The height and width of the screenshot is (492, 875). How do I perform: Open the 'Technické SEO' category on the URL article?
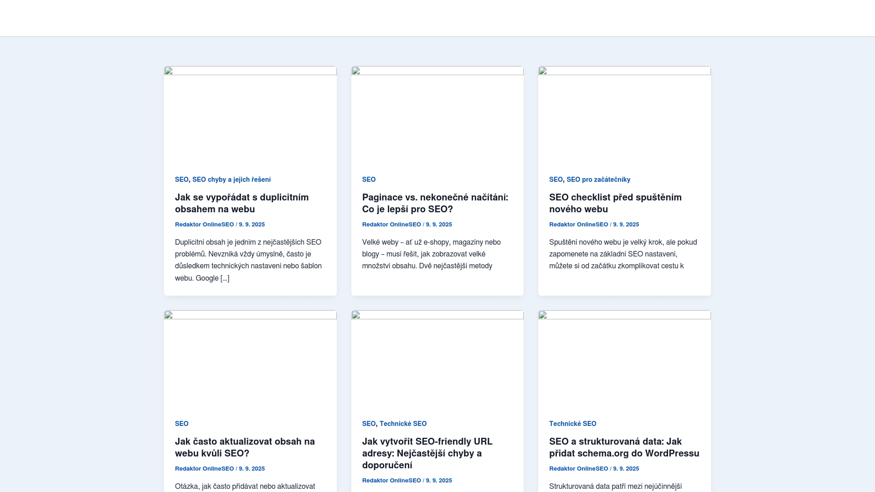[403, 424]
